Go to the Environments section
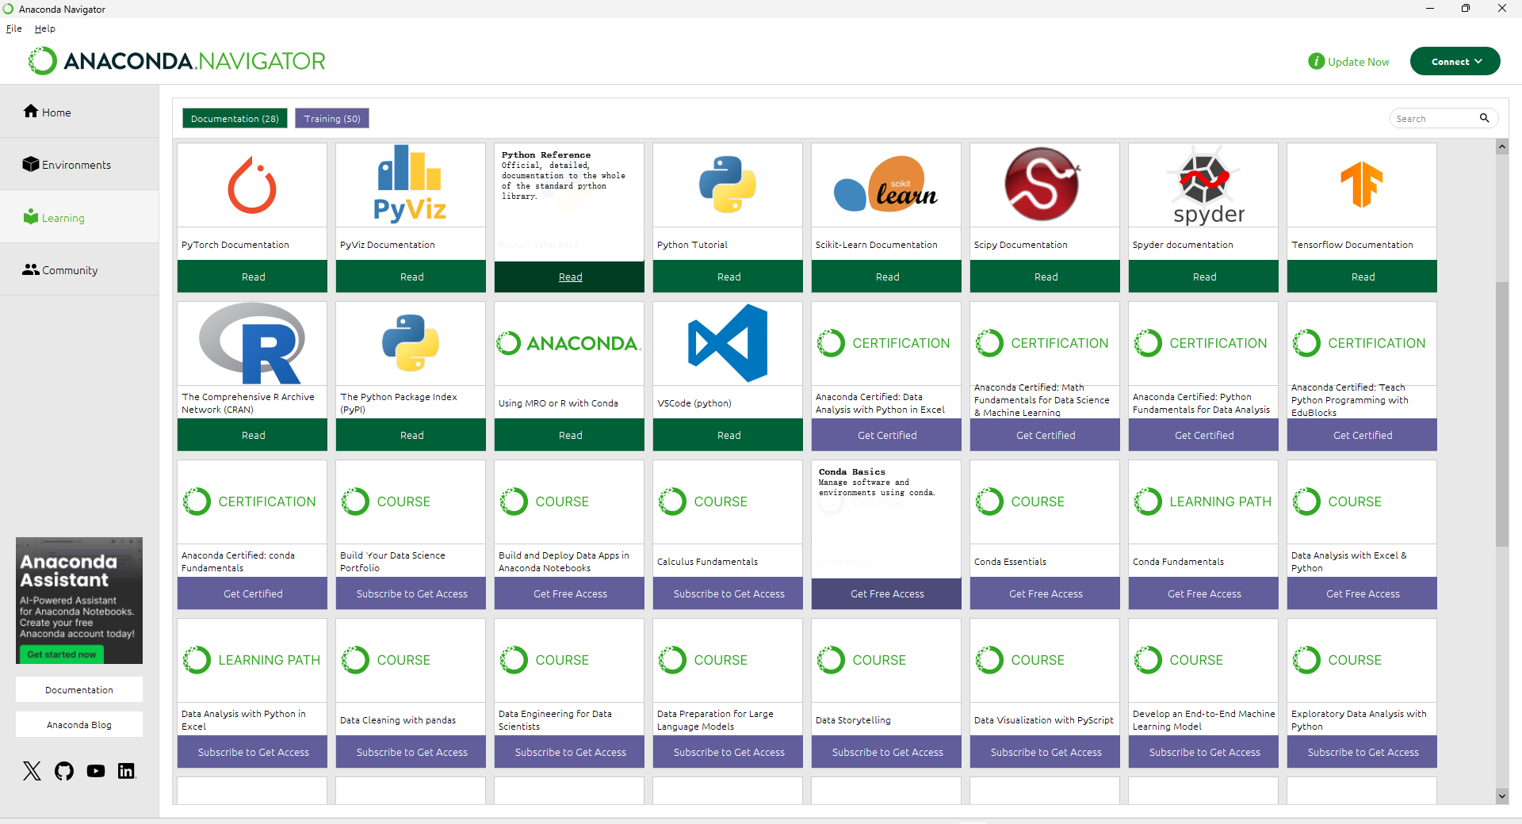 pyautogui.click(x=79, y=164)
